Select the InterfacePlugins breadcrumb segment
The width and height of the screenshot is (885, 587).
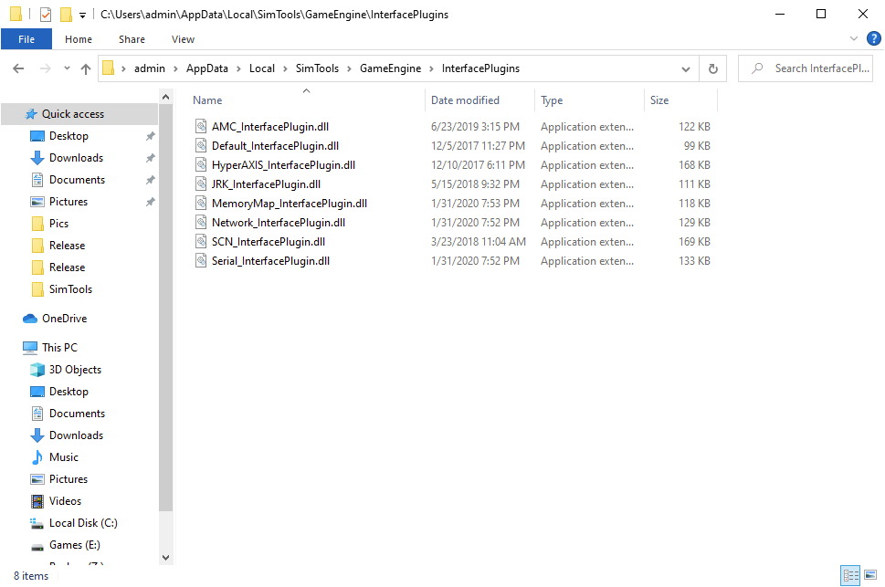481,68
